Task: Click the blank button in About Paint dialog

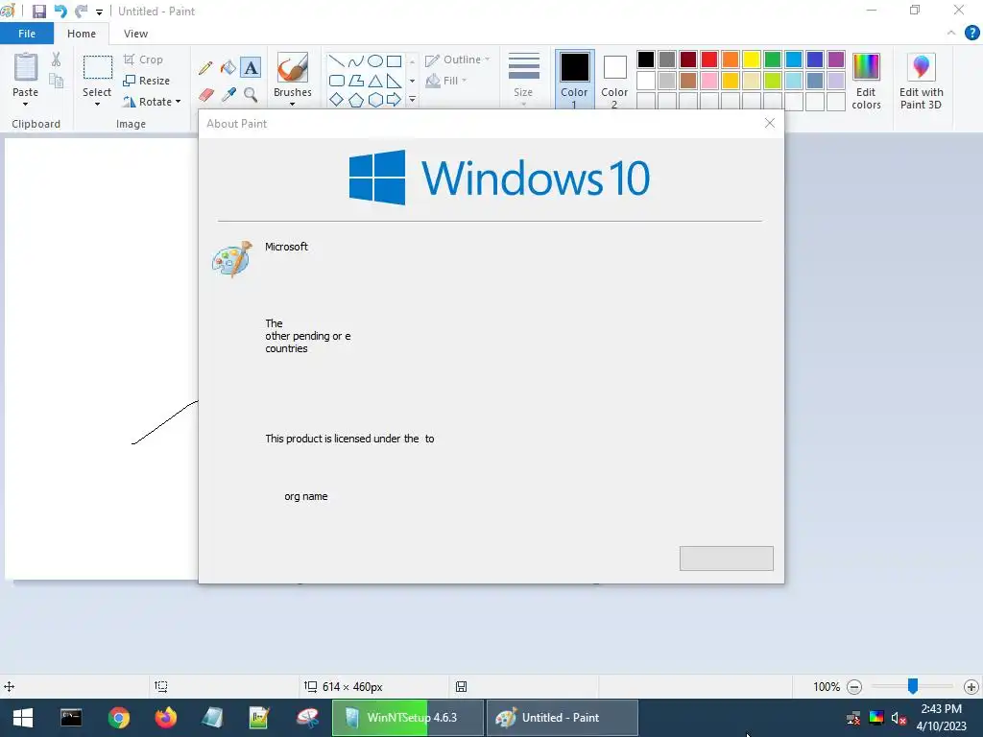Action: pyautogui.click(x=726, y=559)
